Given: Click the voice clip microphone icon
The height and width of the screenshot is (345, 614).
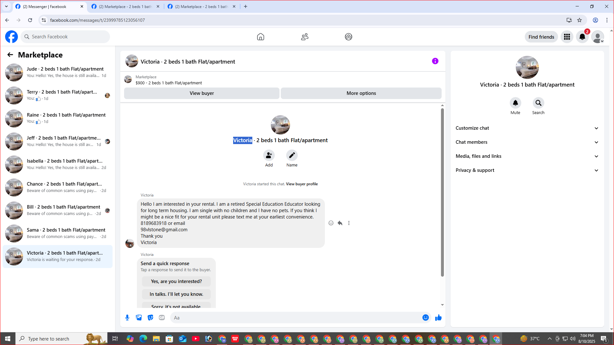Looking at the screenshot, I should [x=127, y=318].
